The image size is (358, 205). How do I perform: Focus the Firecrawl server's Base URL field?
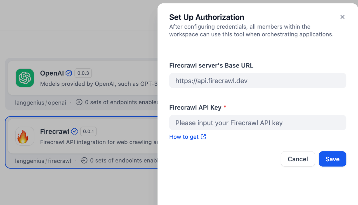258,81
